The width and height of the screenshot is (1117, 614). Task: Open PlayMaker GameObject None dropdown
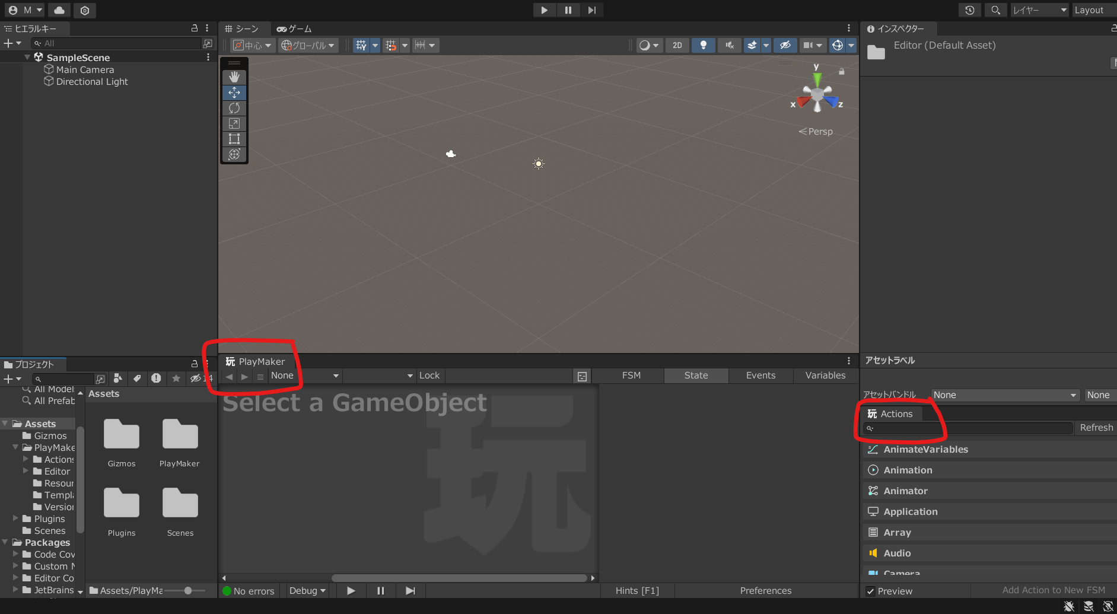(305, 376)
